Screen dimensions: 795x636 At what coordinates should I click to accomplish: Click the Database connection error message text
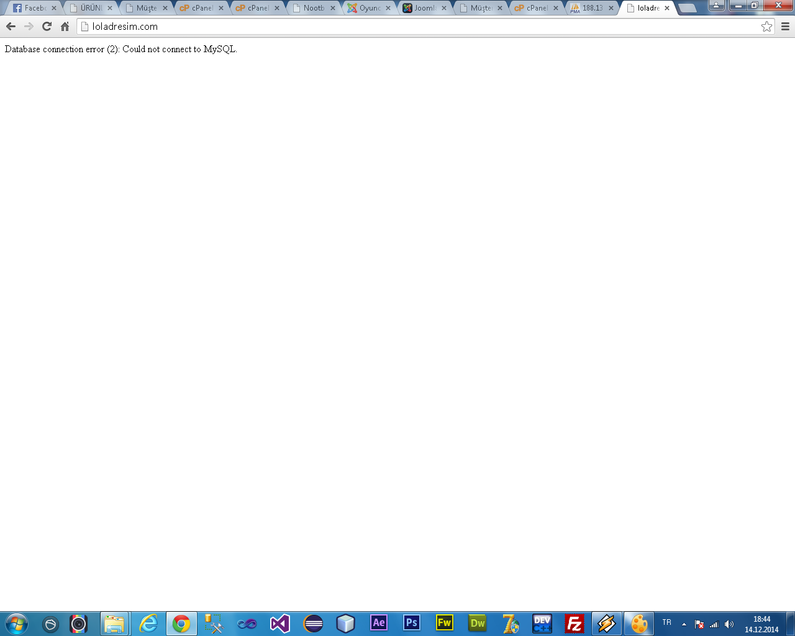120,49
